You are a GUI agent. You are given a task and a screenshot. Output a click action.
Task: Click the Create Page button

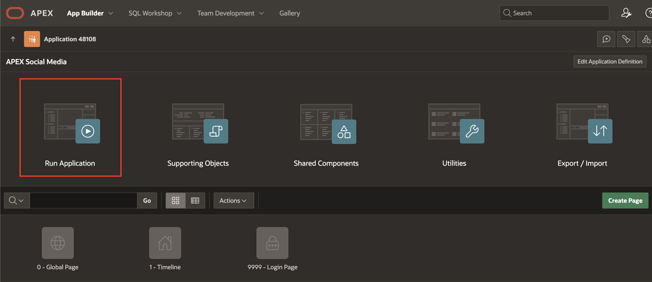pyautogui.click(x=625, y=201)
